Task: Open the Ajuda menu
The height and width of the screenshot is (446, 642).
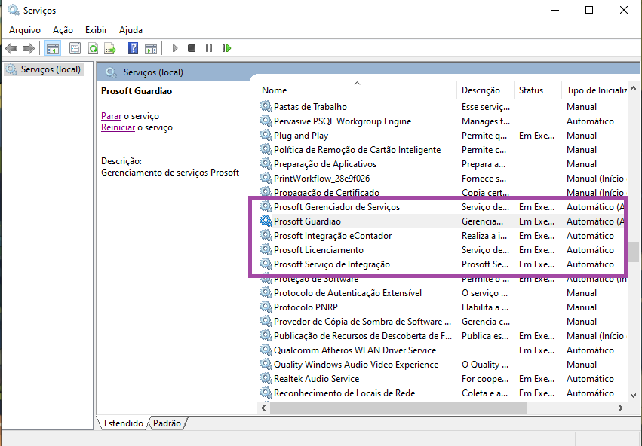Action: pyautogui.click(x=131, y=30)
